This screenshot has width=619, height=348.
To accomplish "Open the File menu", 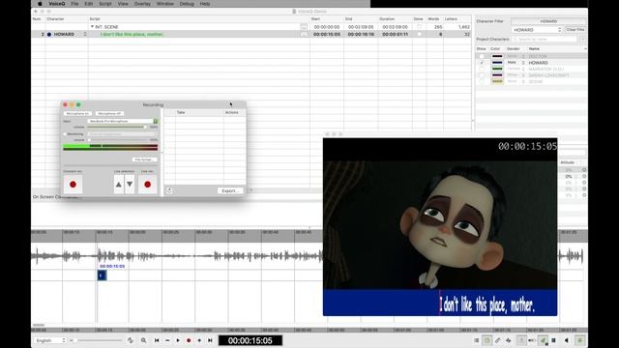I will tap(74, 4).
